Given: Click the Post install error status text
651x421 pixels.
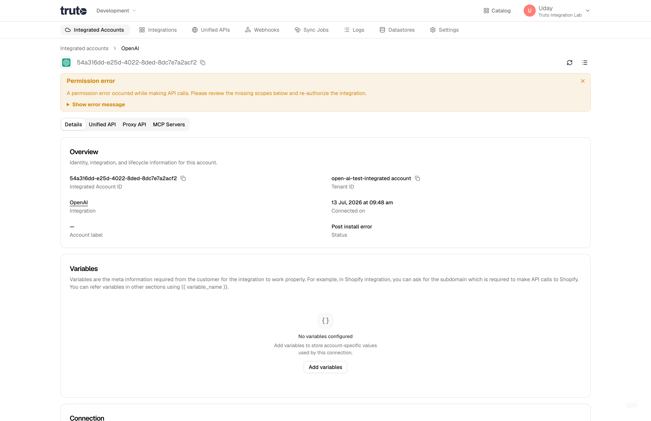Looking at the screenshot, I should (x=351, y=227).
